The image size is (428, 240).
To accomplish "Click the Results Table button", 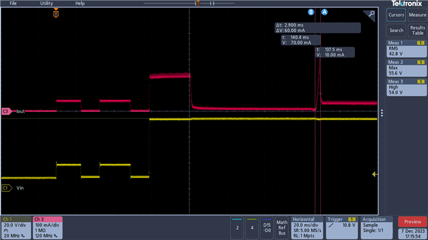I will (417, 30).
